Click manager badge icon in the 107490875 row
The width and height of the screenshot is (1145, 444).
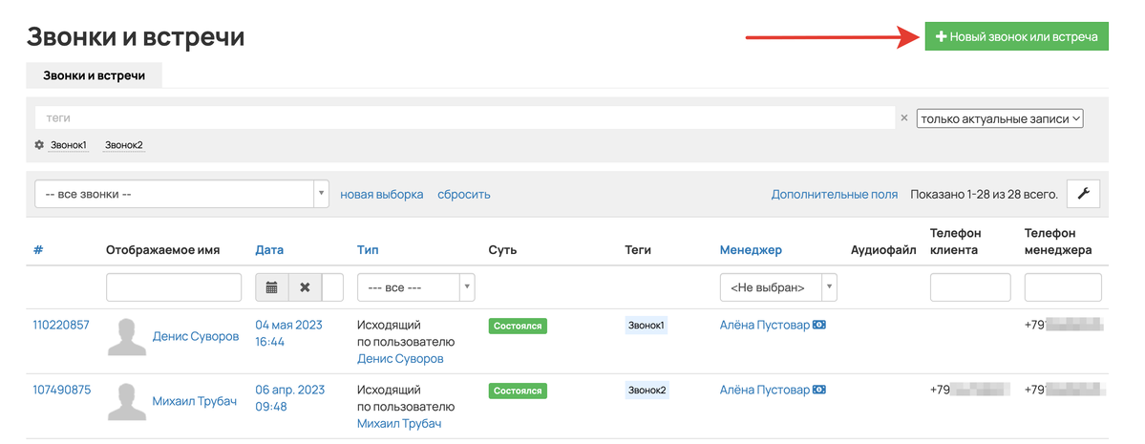819,390
